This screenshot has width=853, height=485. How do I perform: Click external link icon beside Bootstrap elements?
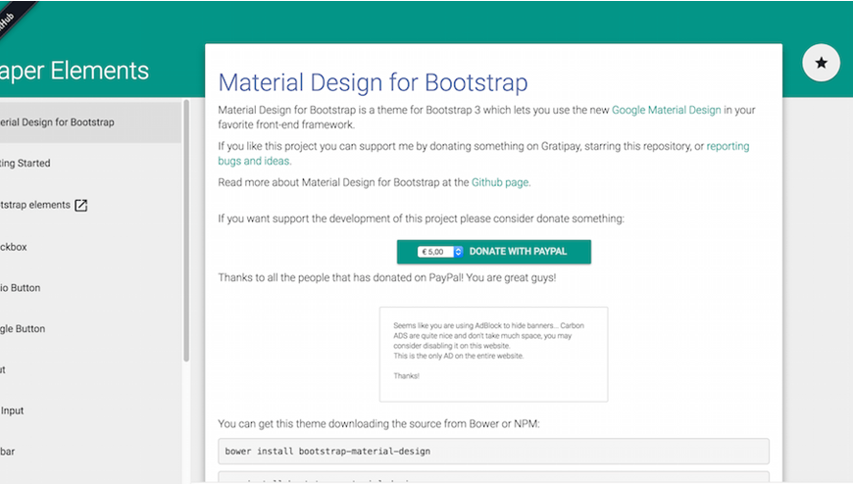click(x=81, y=206)
